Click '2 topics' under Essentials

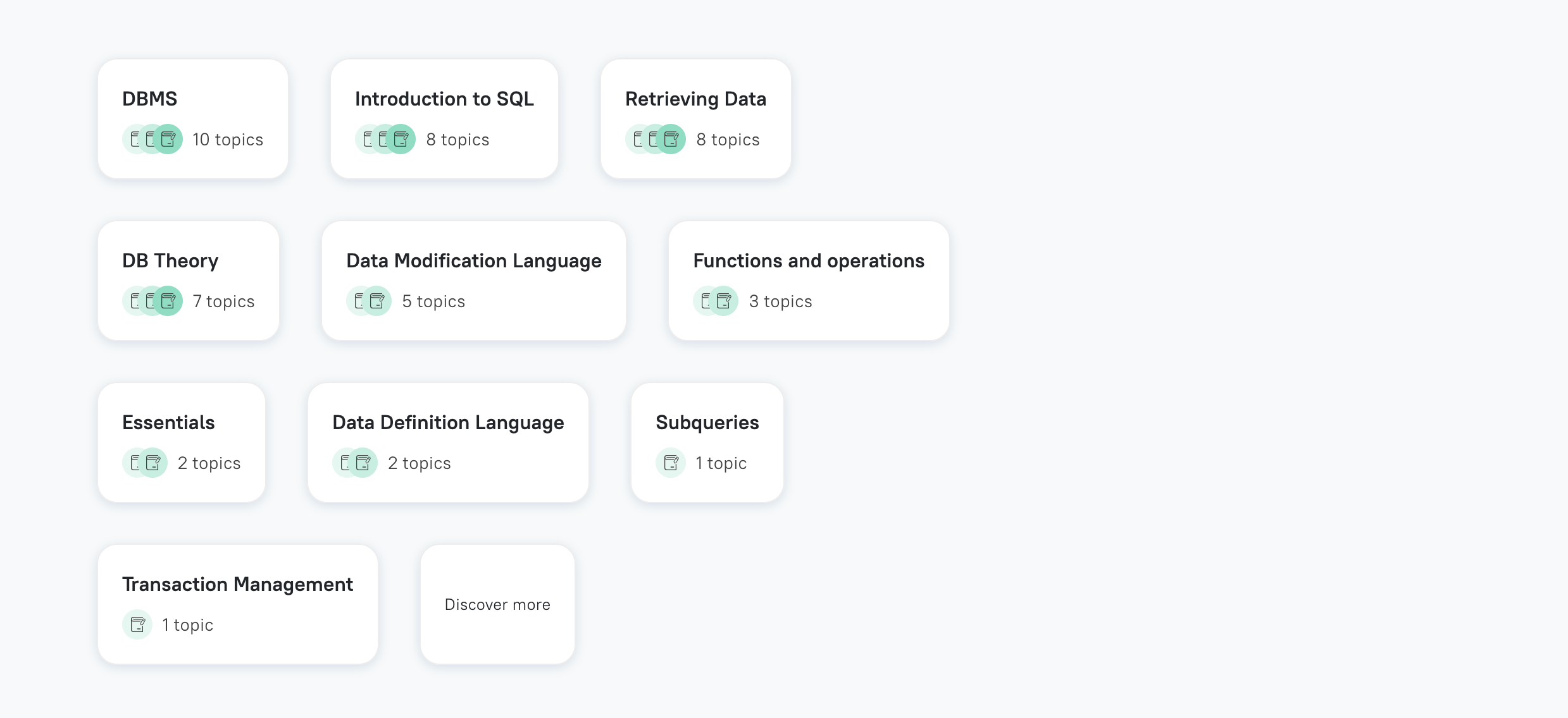(x=209, y=463)
